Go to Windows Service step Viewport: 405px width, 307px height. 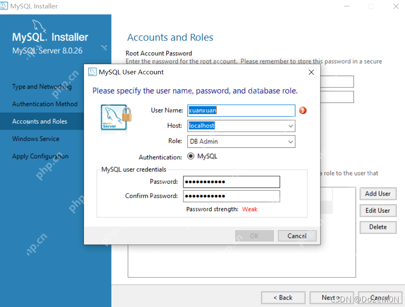(x=35, y=139)
